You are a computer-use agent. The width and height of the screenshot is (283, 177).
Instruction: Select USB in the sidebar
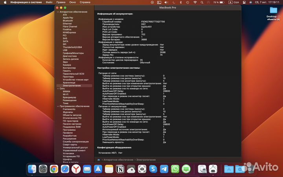tap(65, 50)
